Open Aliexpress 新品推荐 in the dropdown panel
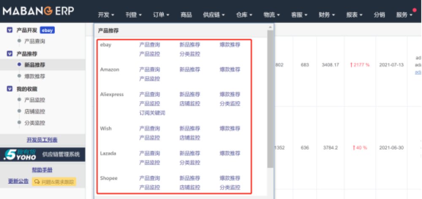Screen dimensions: 422x199 point(190,95)
